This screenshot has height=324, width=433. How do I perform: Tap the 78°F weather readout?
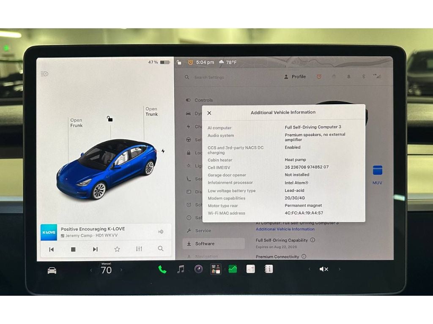click(x=231, y=62)
